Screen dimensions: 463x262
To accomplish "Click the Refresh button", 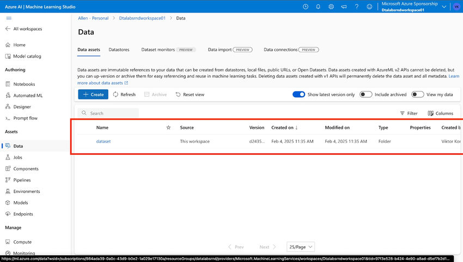I will pyautogui.click(x=124, y=94).
